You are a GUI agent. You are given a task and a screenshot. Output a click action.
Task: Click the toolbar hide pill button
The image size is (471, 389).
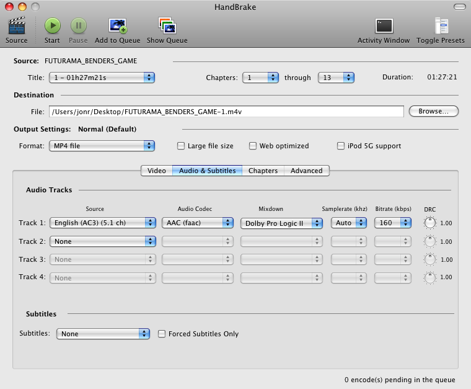pyautogui.click(x=460, y=7)
